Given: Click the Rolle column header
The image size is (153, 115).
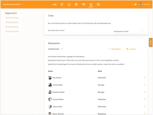Looking at the screenshot, I should pos(100,71).
